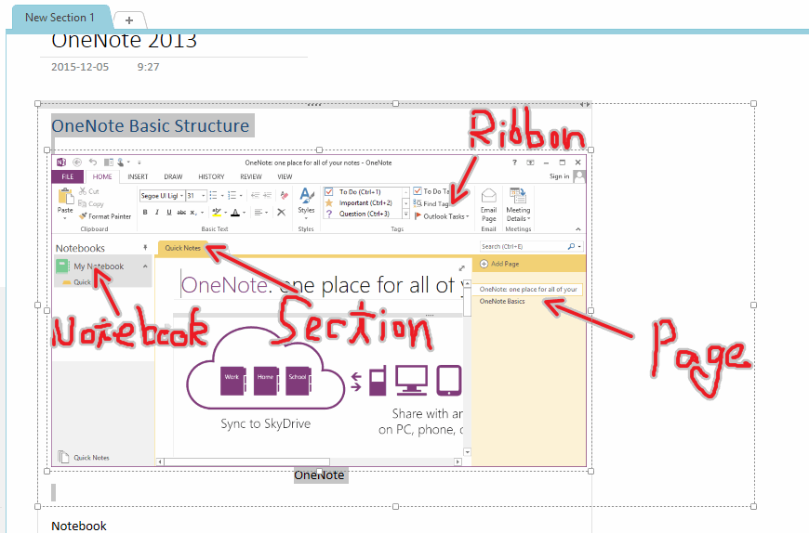Click the Delete X icon in Basic Text
Image resolution: width=809 pixels, height=533 pixels.
[281, 212]
